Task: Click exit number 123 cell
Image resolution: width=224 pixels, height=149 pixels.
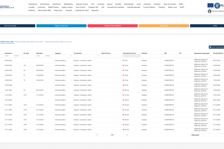Action: [25, 66]
